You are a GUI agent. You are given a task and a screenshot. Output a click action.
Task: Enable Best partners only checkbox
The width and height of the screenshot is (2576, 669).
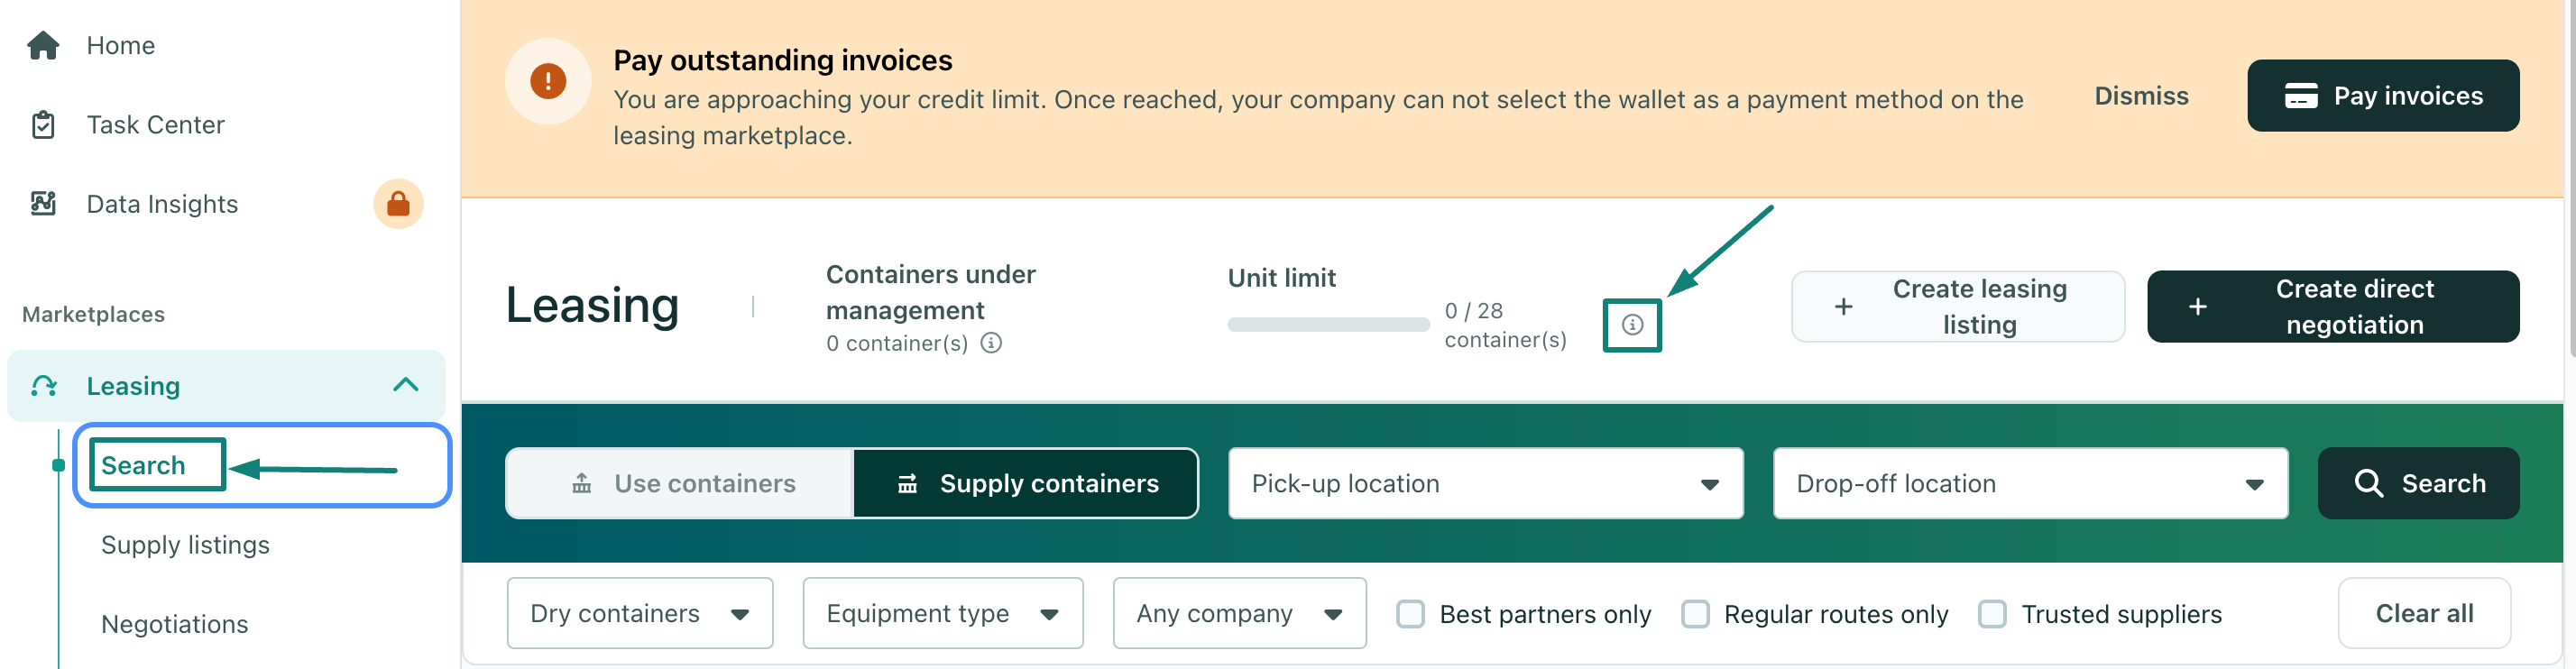coord(1410,613)
